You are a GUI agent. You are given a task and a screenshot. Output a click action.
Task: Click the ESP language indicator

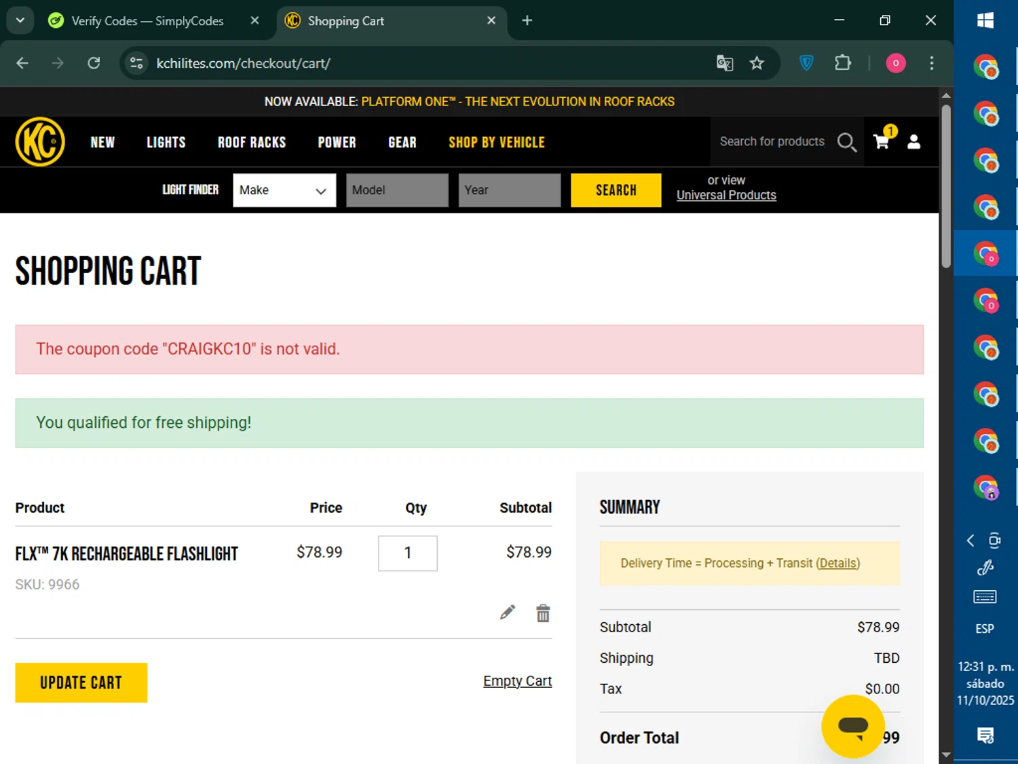pyautogui.click(x=985, y=629)
